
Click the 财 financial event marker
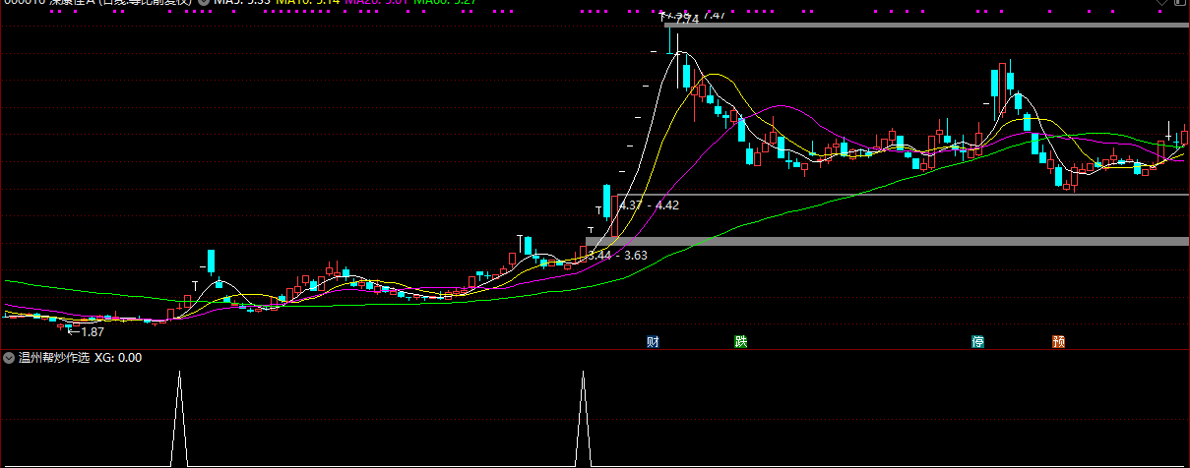(653, 341)
